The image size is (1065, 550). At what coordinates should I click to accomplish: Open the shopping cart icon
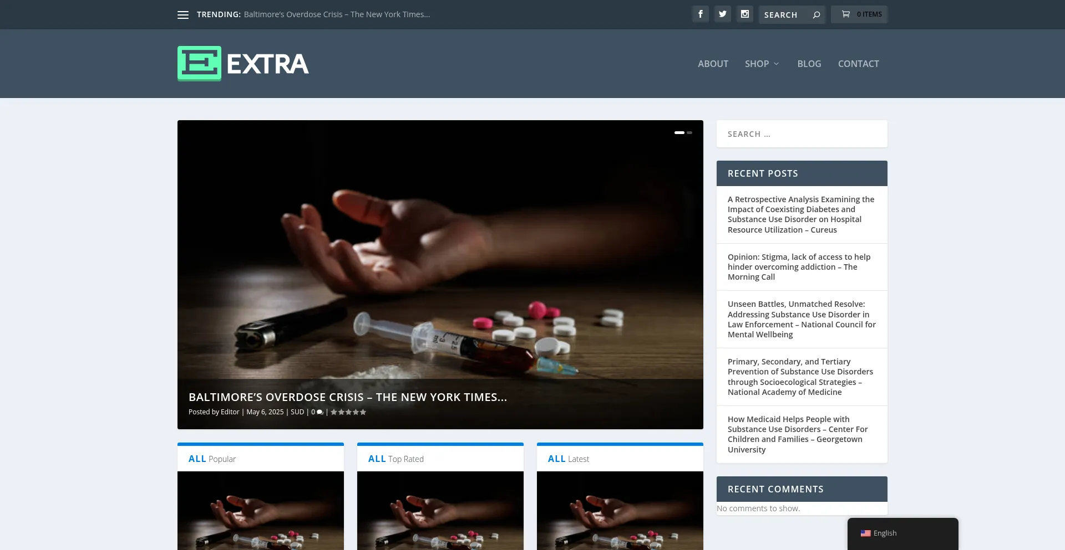click(846, 14)
